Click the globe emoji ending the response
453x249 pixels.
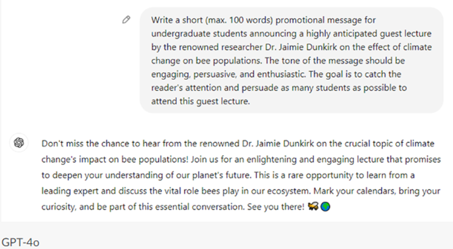click(325, 209)
